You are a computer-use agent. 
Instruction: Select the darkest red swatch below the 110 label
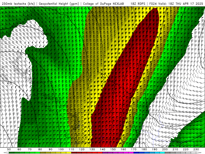tap(74, 153)
